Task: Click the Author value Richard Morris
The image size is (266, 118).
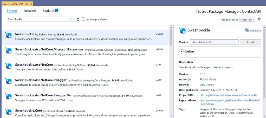Action: 208,79
